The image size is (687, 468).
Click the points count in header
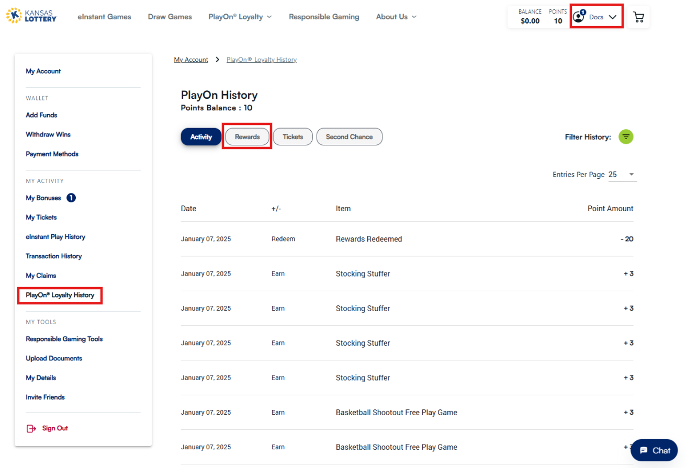coord(558,21)
